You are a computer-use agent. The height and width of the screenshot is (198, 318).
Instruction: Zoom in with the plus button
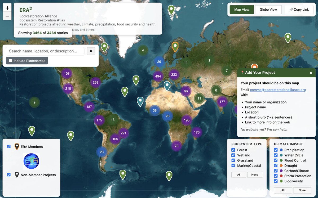[x=7, y=8]
